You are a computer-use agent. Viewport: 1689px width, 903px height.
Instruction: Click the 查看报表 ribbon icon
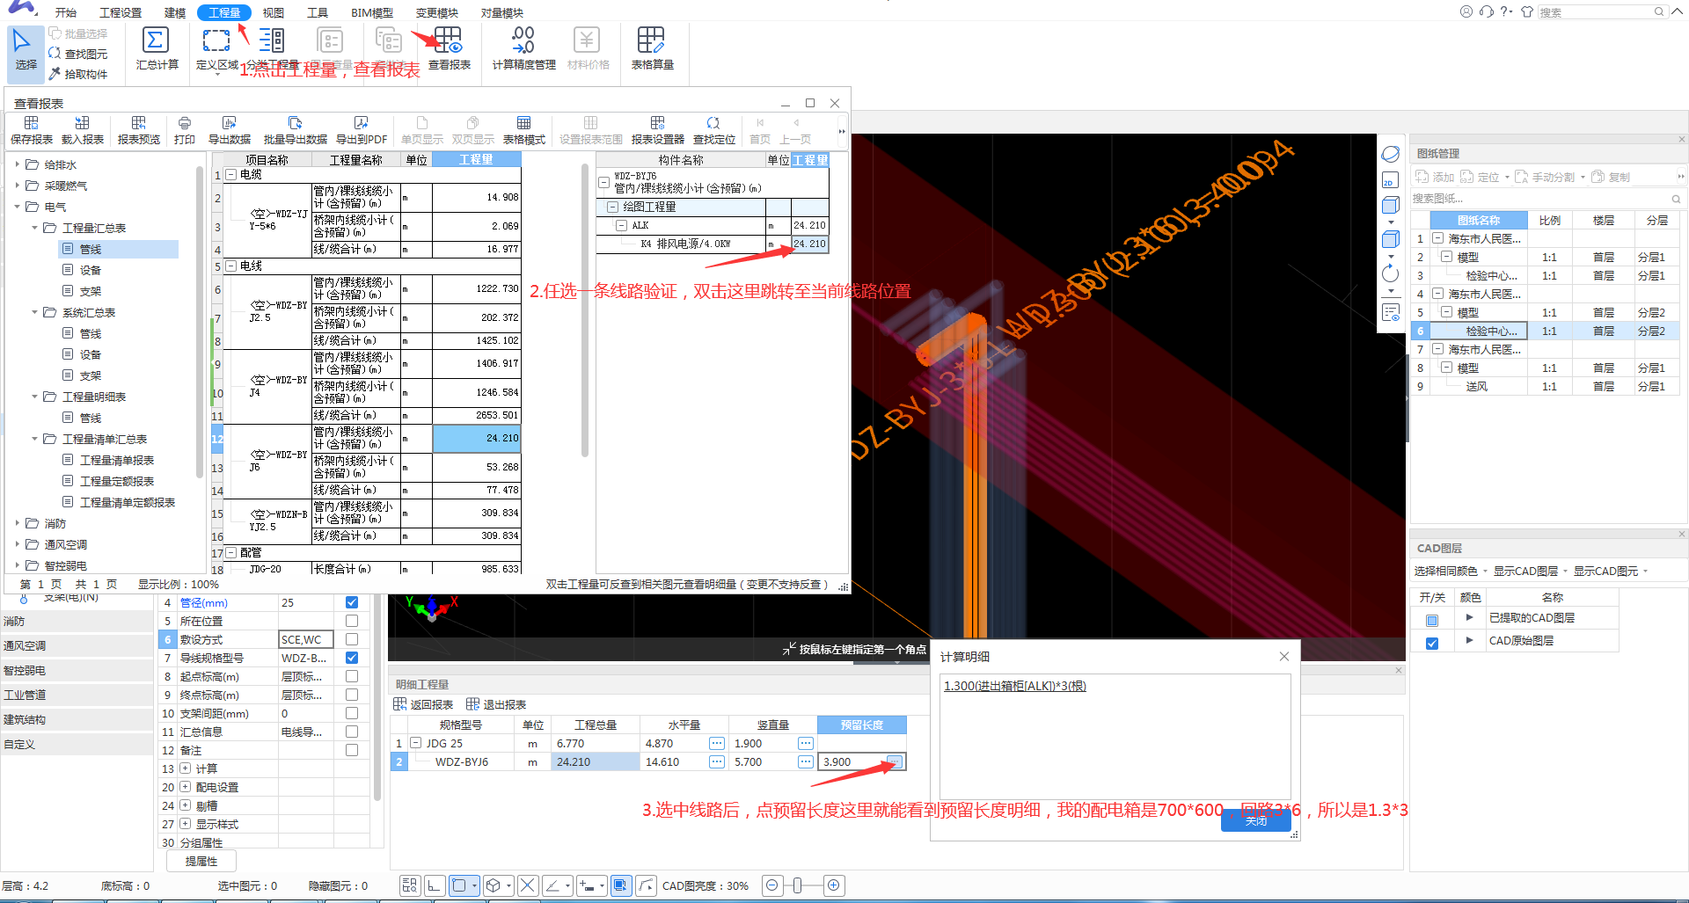point(448,40)
